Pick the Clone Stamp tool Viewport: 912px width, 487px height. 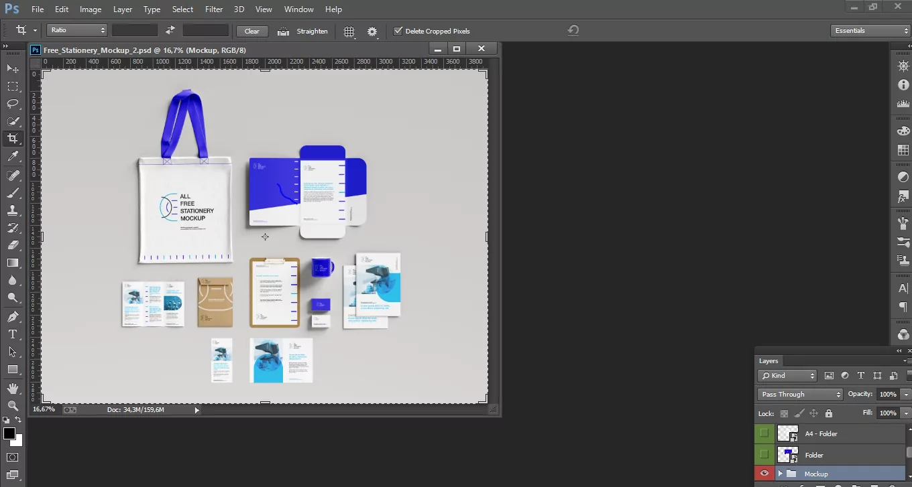(13, 210)
